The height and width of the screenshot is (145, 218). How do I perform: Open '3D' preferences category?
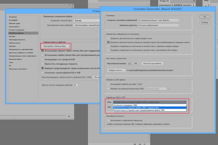[x=23, y=66]
